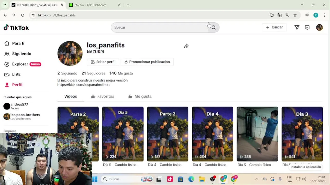Open TikTok app from the taskbar

(x=170, y=179)
